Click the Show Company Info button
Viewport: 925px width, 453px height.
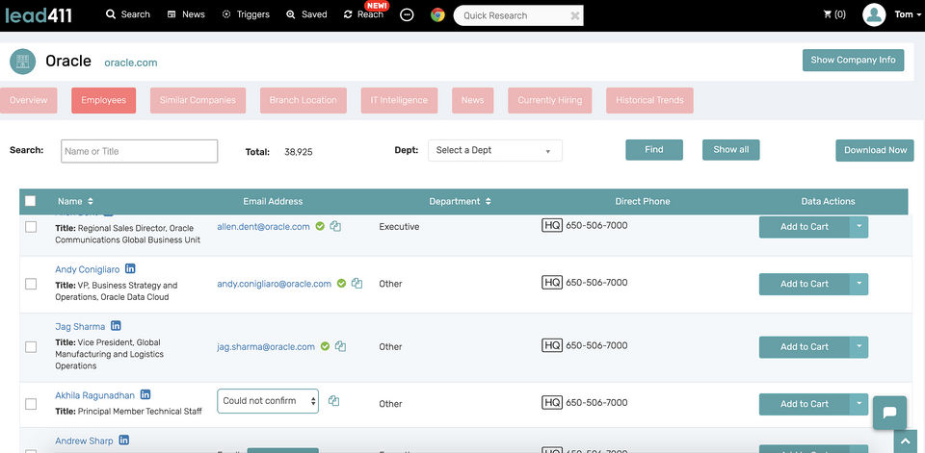(x=853, y=60)
